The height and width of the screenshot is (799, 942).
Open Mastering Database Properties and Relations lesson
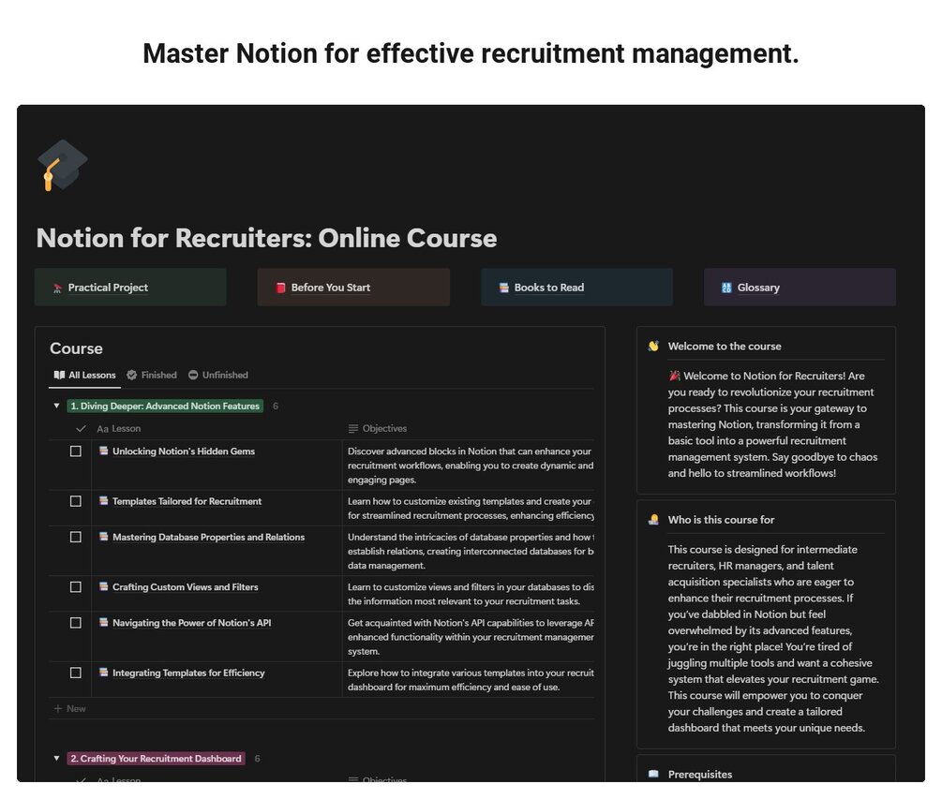click(208, 538)
